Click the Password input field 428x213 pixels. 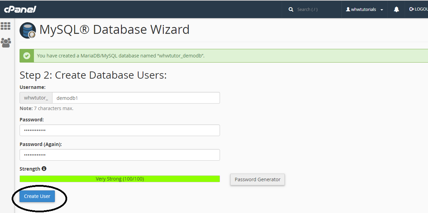click(120, 130)
